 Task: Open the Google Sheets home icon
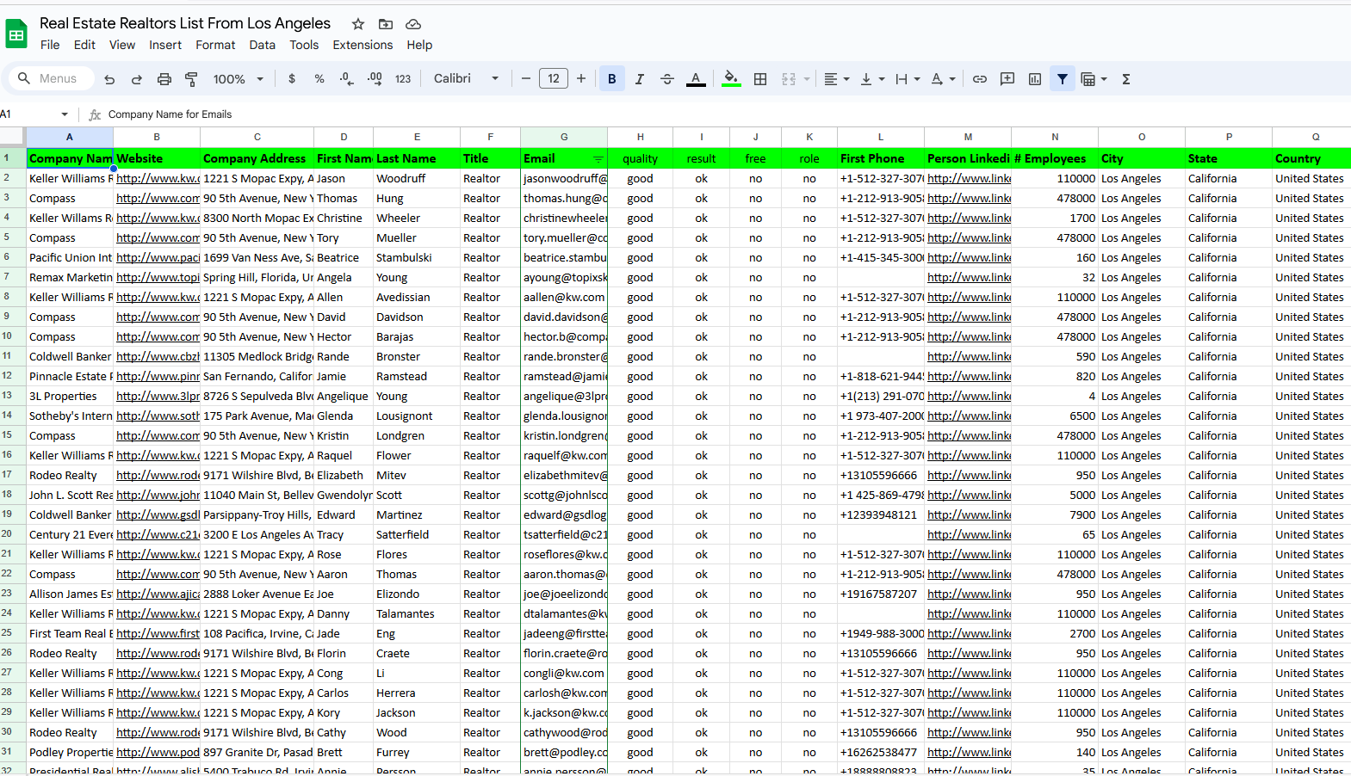point(16,34)
